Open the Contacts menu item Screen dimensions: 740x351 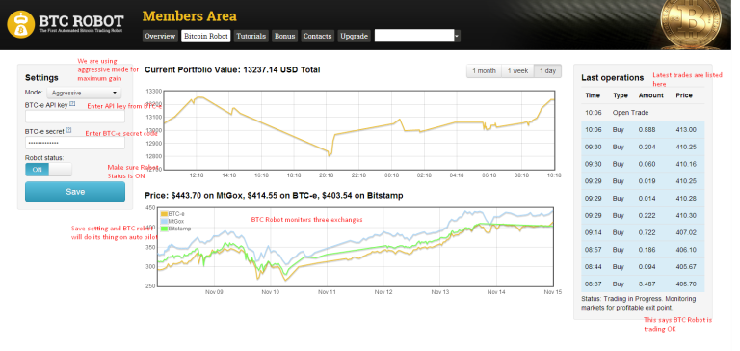coord(318,36)
